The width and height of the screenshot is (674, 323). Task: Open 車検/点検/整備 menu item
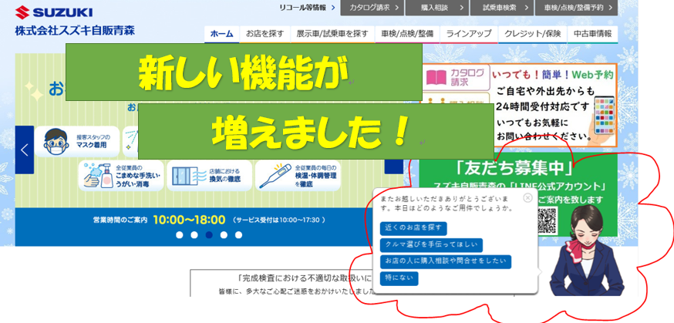point(407,34)
